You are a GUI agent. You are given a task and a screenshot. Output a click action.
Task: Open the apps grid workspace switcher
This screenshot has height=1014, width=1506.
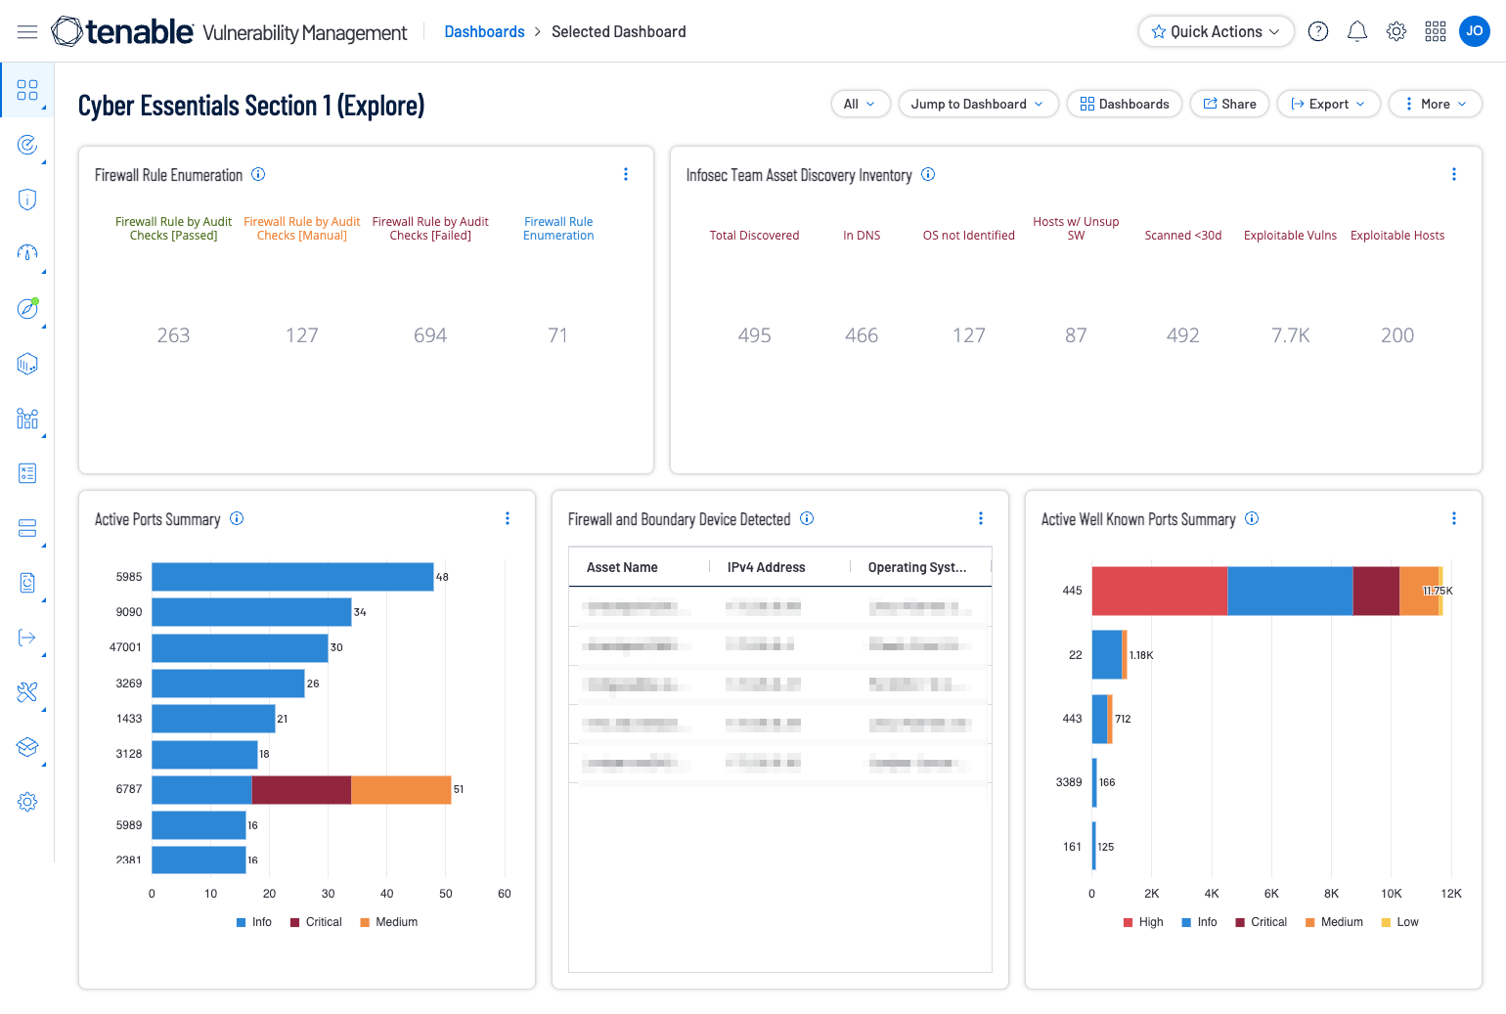(1436, 32)
